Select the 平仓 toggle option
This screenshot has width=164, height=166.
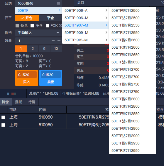(50, 18)
